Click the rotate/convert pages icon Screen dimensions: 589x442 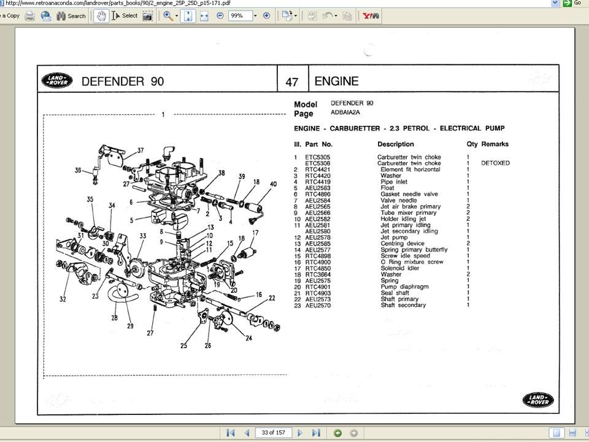click(287, 16)
